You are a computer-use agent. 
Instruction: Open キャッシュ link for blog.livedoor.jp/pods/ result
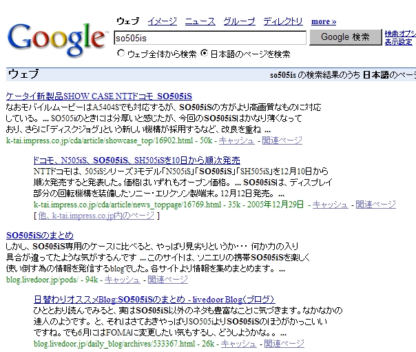coord(122,280)
